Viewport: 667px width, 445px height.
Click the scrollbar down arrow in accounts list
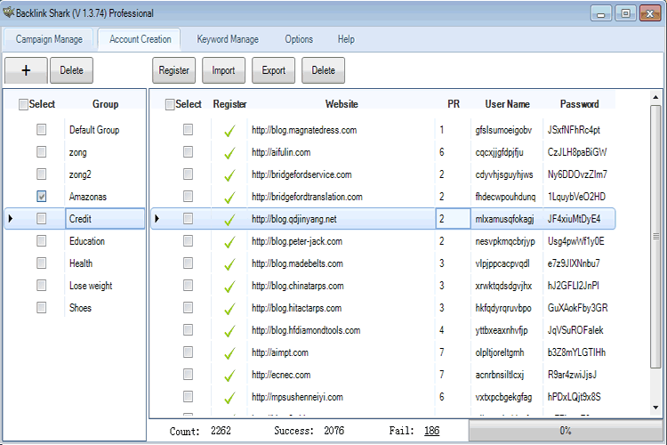pyautogui.click(x=655, y=408)
